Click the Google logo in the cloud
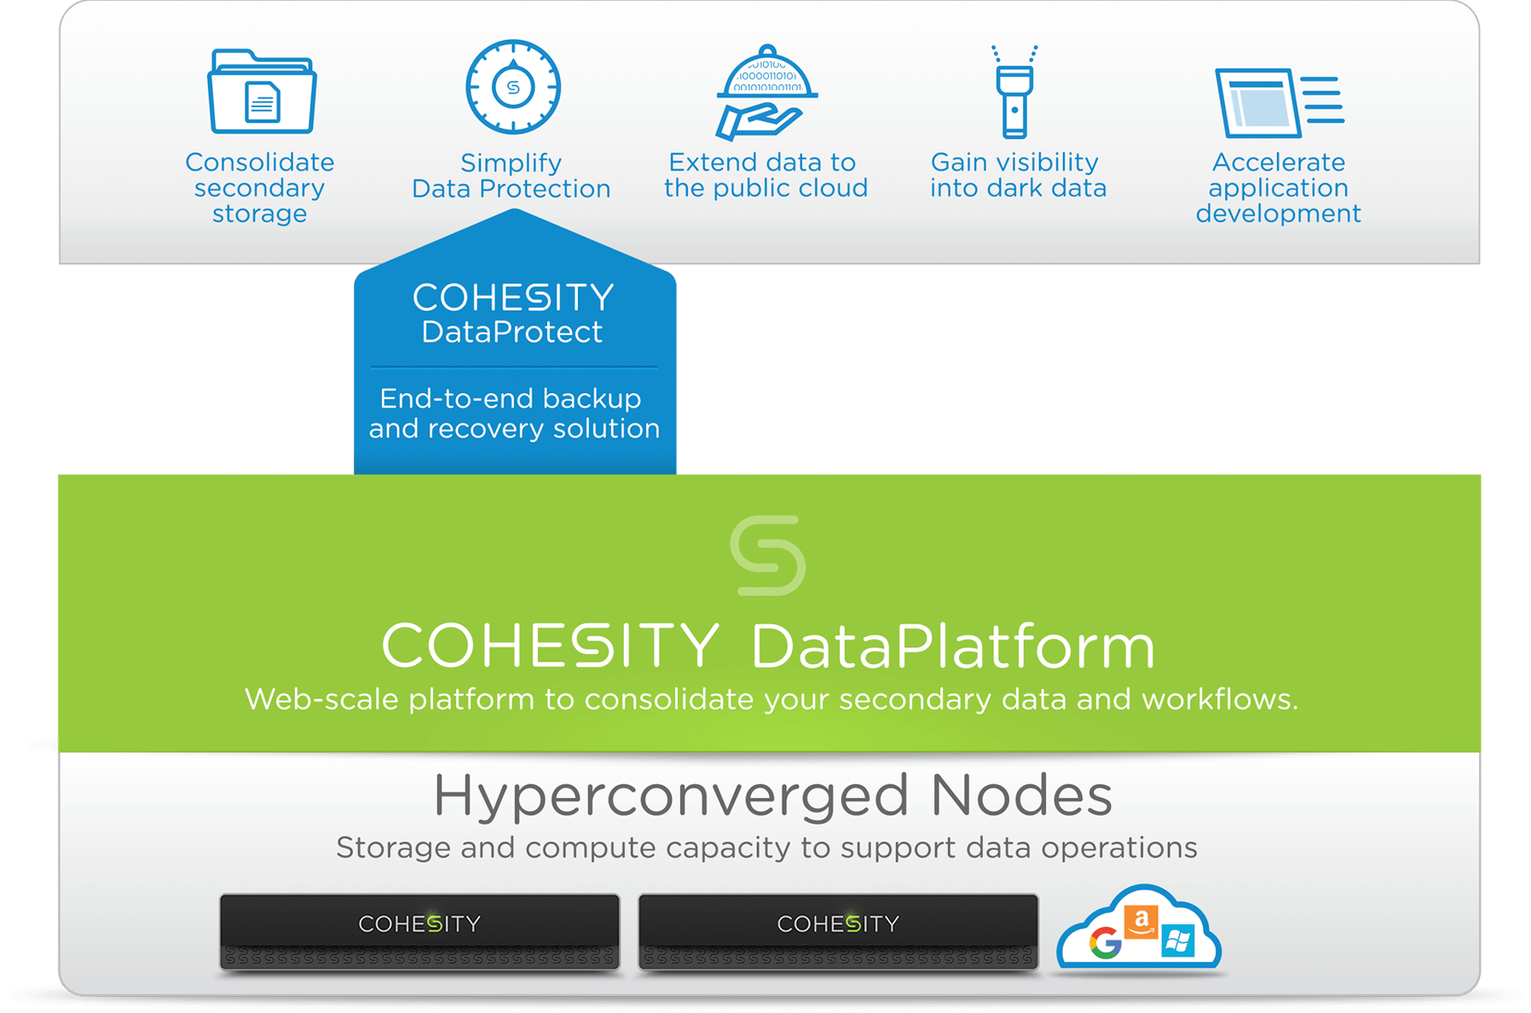The image size is (1531, 1013). pyautogui.click(x=1106, y=942)
